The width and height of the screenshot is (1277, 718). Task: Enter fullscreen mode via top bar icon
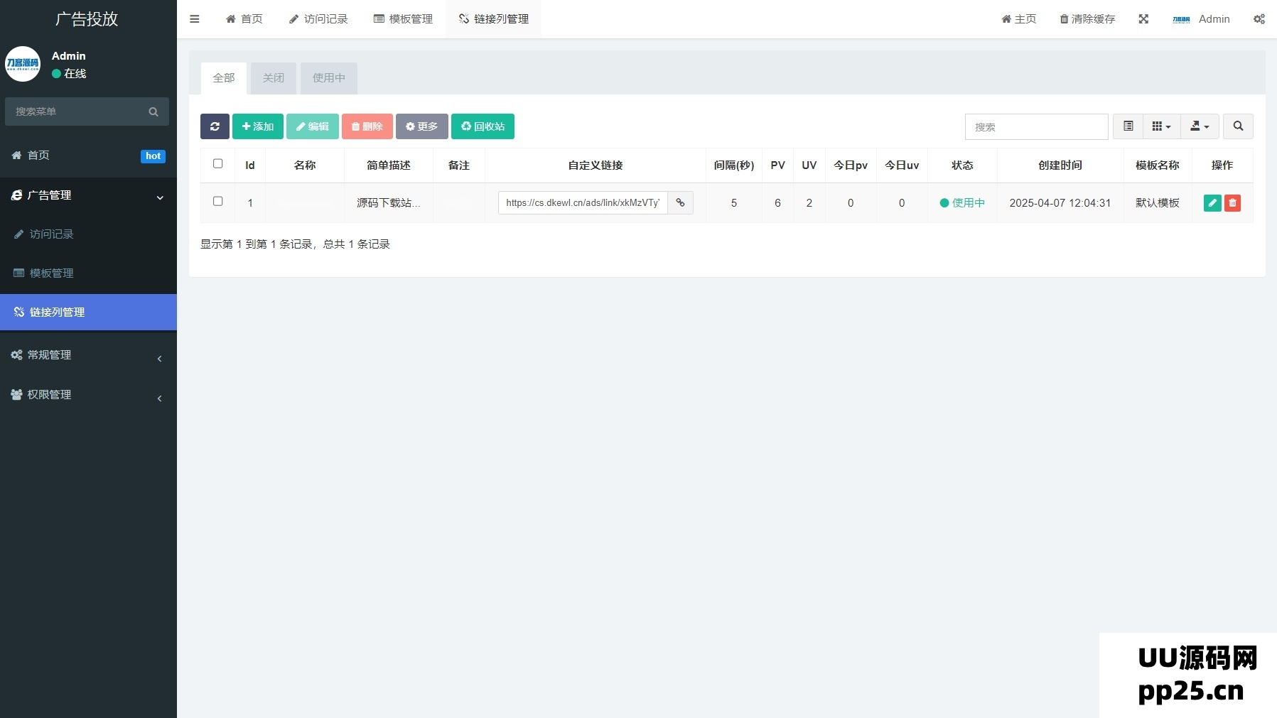click(1143, 19)
